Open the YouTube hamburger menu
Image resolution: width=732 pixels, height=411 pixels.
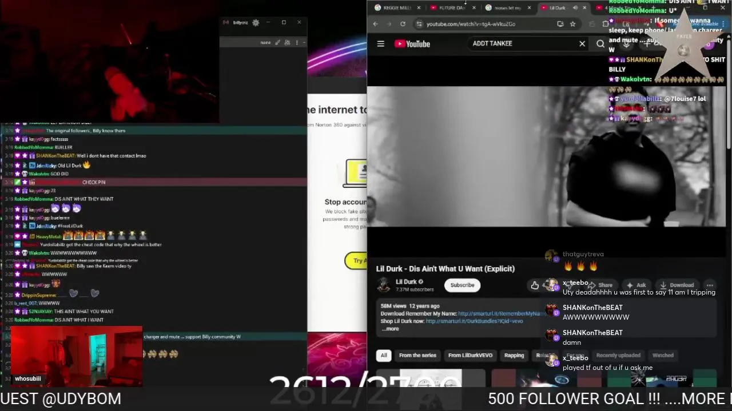(x=381, y=44)
